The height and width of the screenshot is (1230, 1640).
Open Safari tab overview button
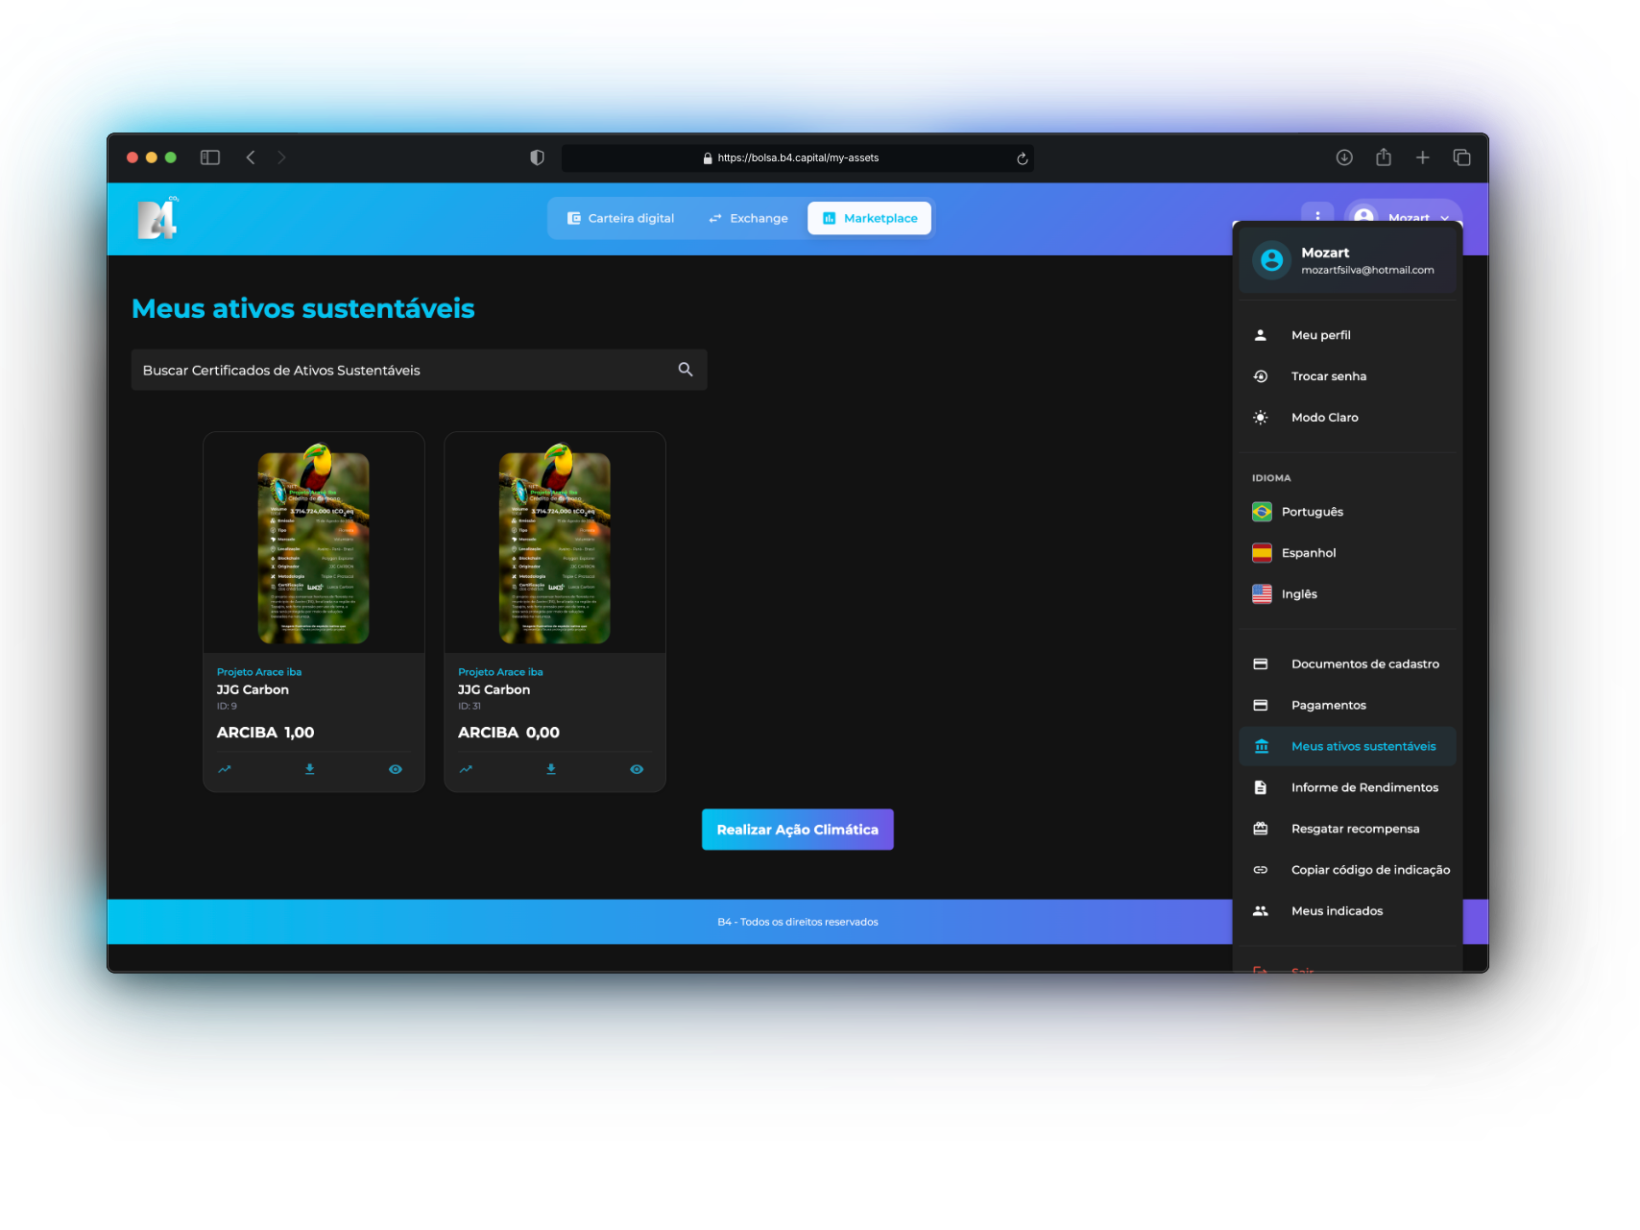click(x=1461, y=157)
